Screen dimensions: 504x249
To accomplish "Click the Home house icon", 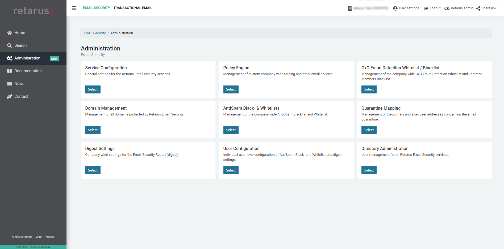I will (10, 33).
